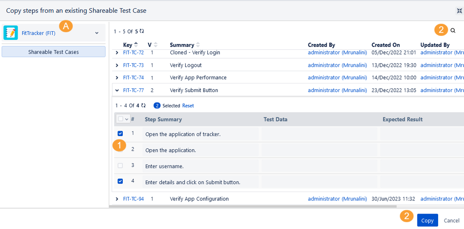Sort by V version column arrows
The height and width of the screenshot is (229, 464).
[155, 45]
